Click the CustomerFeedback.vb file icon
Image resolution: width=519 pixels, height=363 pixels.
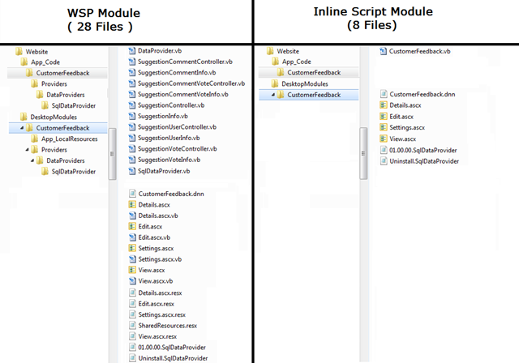pos(384,51)
